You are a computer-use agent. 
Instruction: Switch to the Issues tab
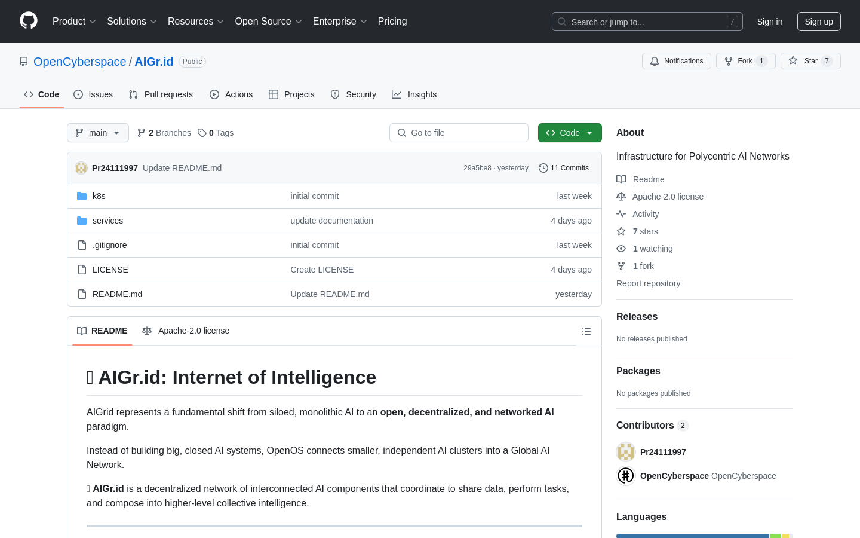click(x=93, y=94)
